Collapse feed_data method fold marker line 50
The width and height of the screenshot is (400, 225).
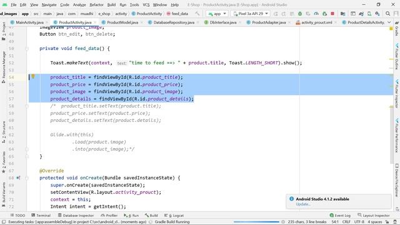click(27, 49)
